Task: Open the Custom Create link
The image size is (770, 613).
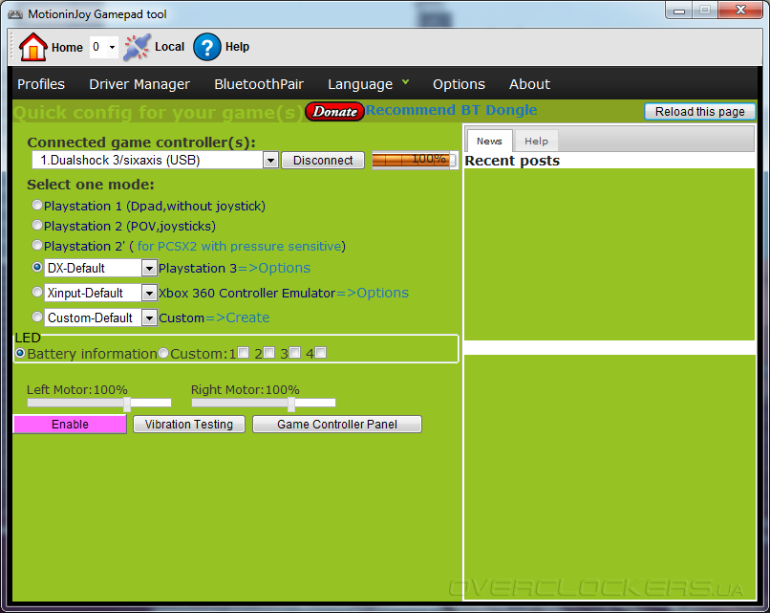Action: tap(237, 317)
